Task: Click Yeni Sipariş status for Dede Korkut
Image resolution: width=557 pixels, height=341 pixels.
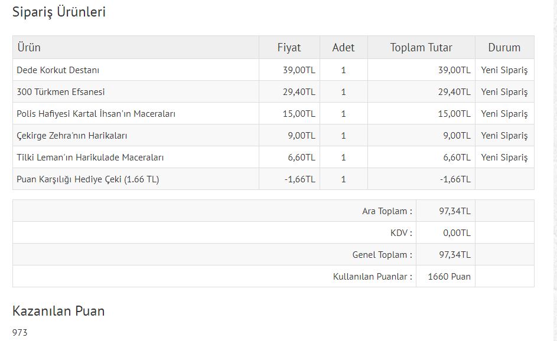Action: tap(504, 70)
